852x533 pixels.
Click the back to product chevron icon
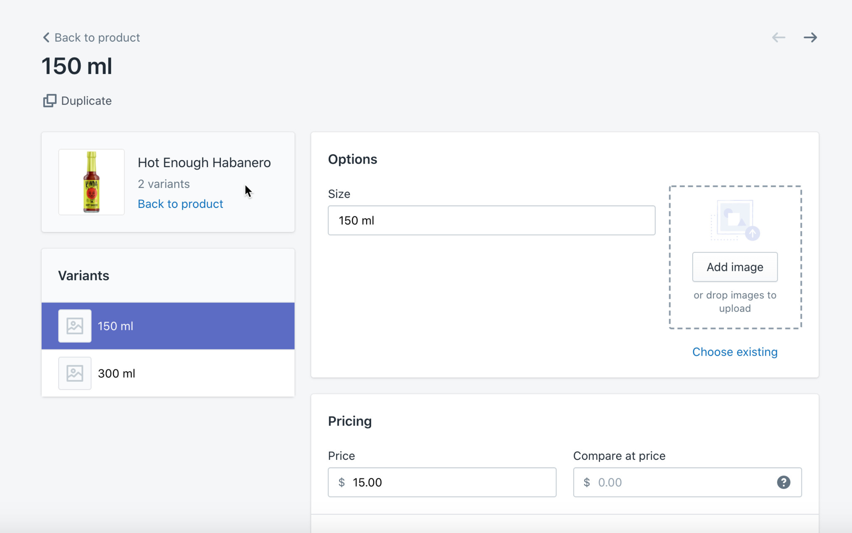click(x=46, y=37)
